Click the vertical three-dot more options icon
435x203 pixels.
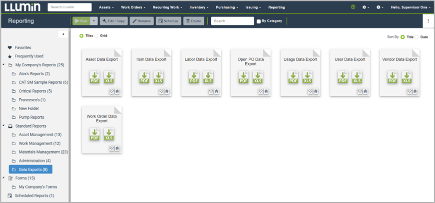click(428, 21)
